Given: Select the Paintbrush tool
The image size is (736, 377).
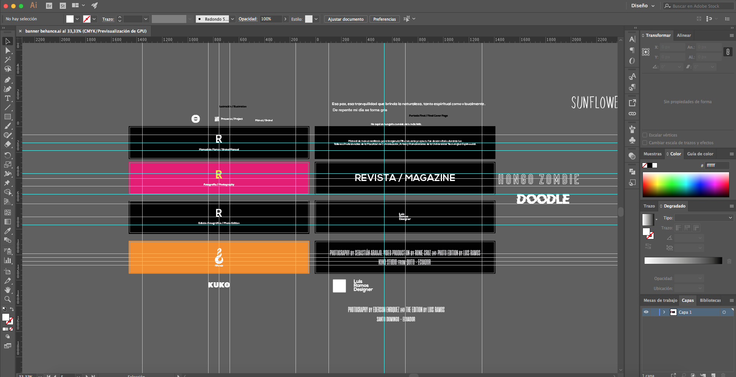Looking at the screenshot, I should tap(7, 126).
